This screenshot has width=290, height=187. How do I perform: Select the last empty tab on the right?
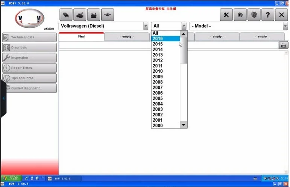pyautogui.click(x=262, y=36)
